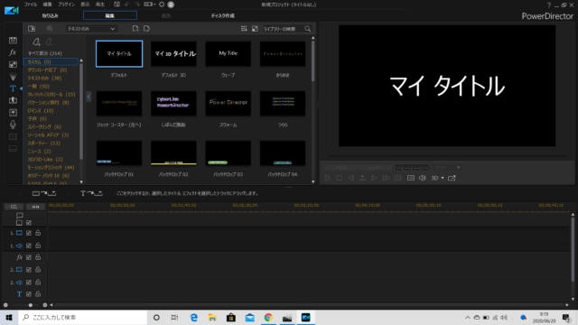This screenshot has height=325, width=578.
Task: Click the add title to track T button
Action: [x=91, y=193]
